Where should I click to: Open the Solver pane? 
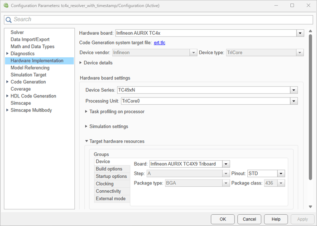(17, 32)
